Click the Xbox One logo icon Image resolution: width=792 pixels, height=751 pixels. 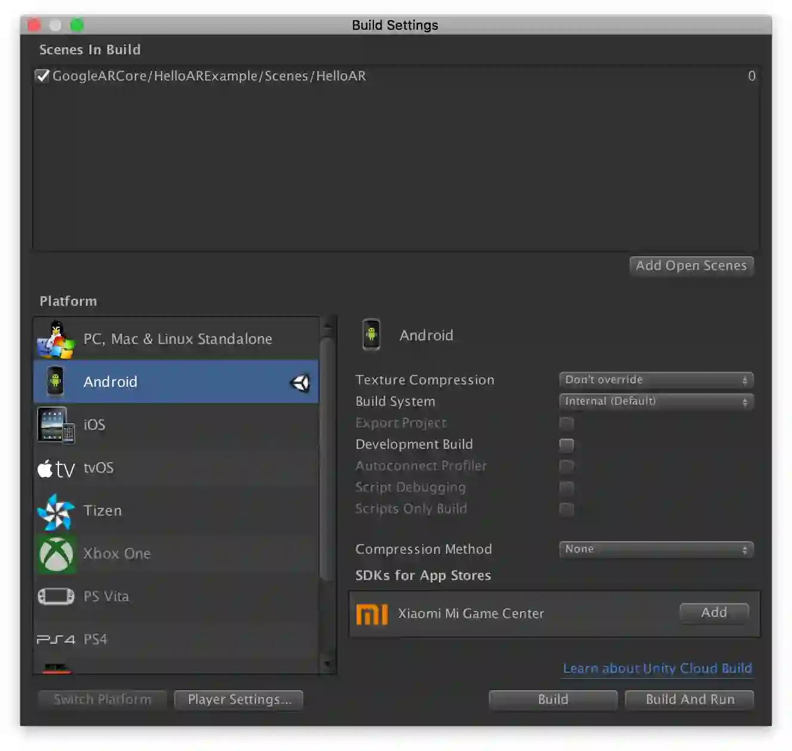pos(56,554)
